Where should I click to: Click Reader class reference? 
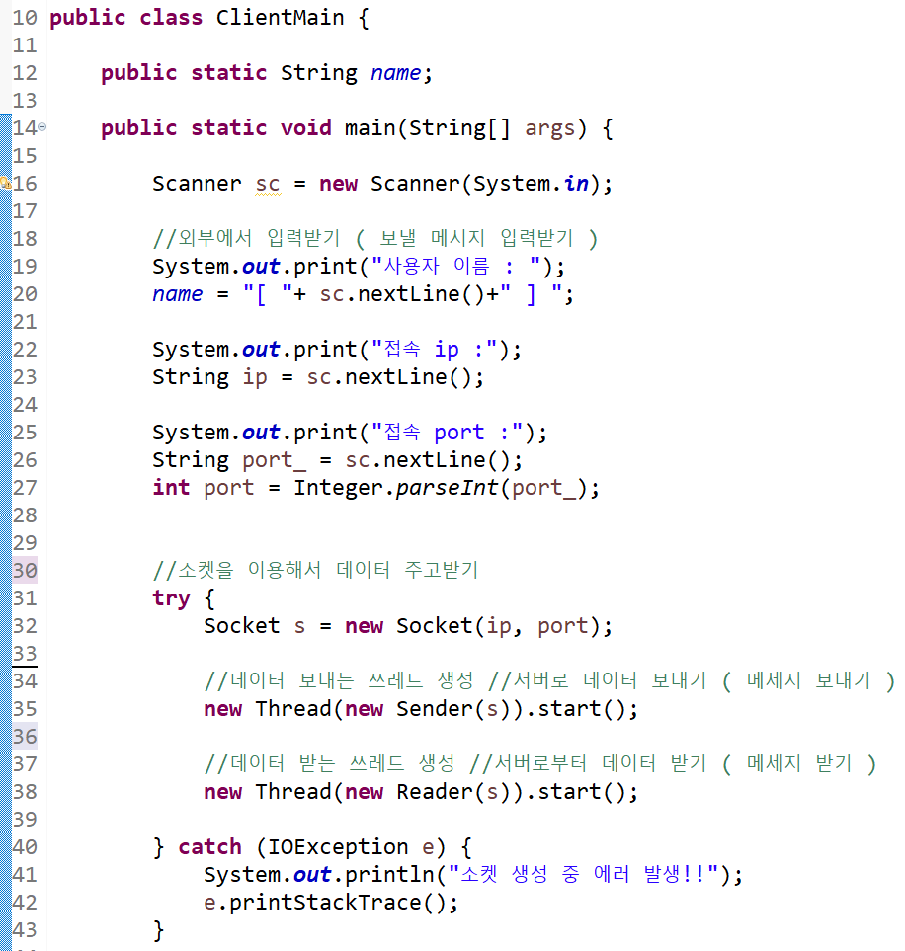click(434, 792)
